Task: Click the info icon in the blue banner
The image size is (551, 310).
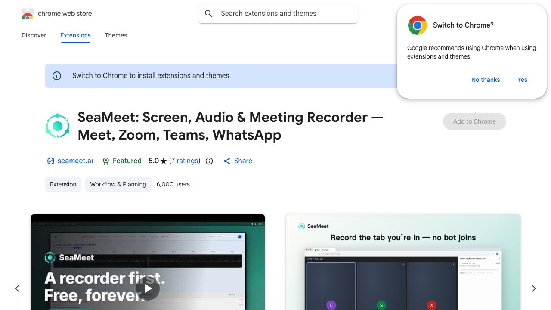Action: tap(57, 76)
